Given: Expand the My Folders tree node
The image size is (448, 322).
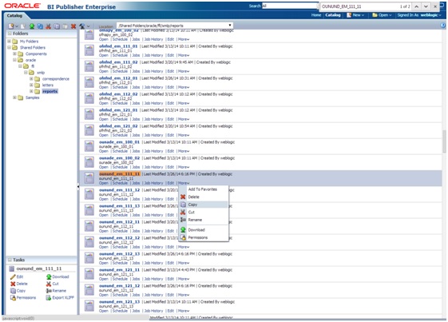Looking at the screenshot, I should 9,42.
